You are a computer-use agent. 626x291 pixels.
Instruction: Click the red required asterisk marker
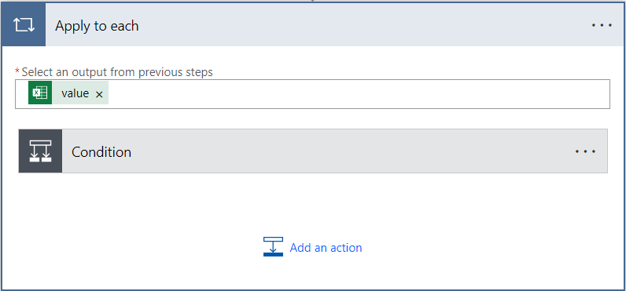tap(17, 71)
